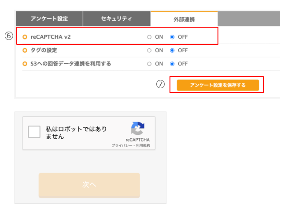Select OFF for S3 data integration
Screen dimensions: 295x213
tap(172, 64)
